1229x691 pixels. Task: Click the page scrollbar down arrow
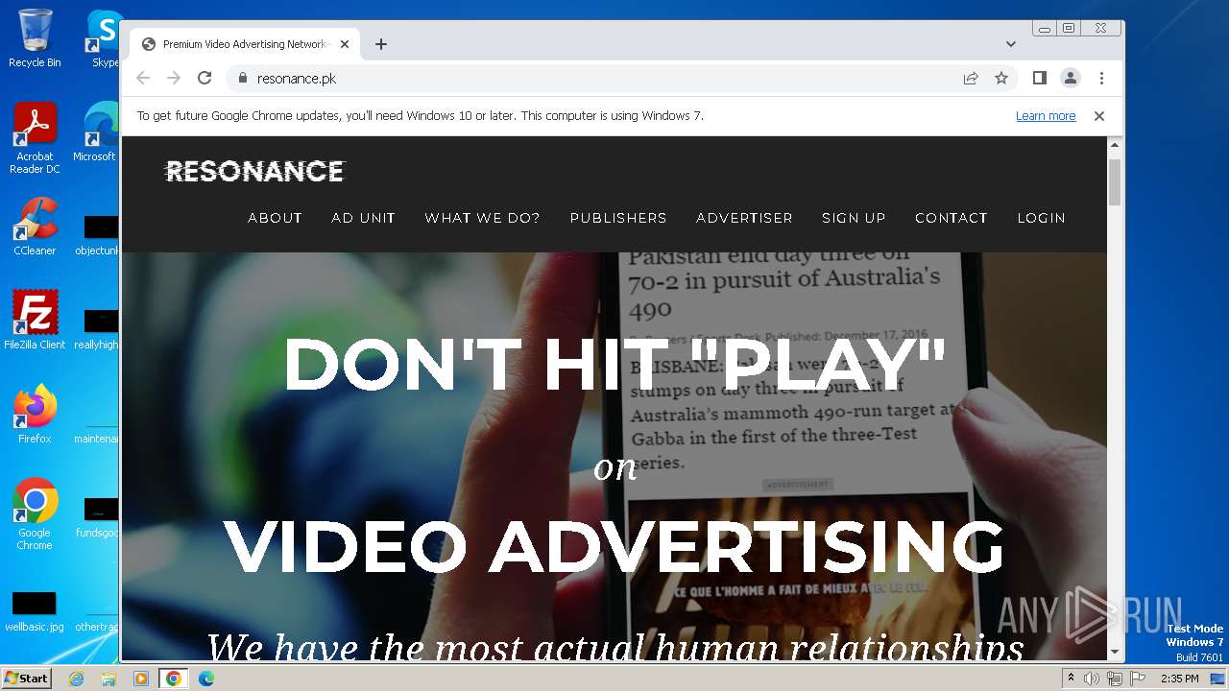[x=1115, y=652]
